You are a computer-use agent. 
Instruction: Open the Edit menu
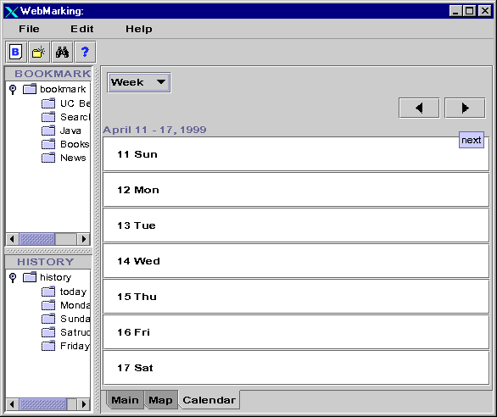pyautogui.click(x=81, y=29)
